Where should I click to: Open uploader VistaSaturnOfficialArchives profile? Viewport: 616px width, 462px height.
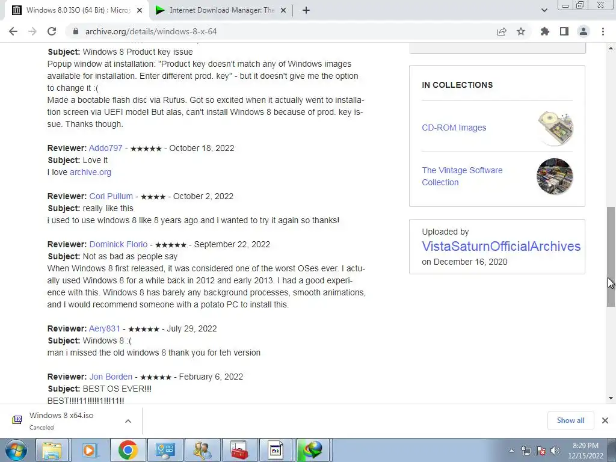(501, 246)
